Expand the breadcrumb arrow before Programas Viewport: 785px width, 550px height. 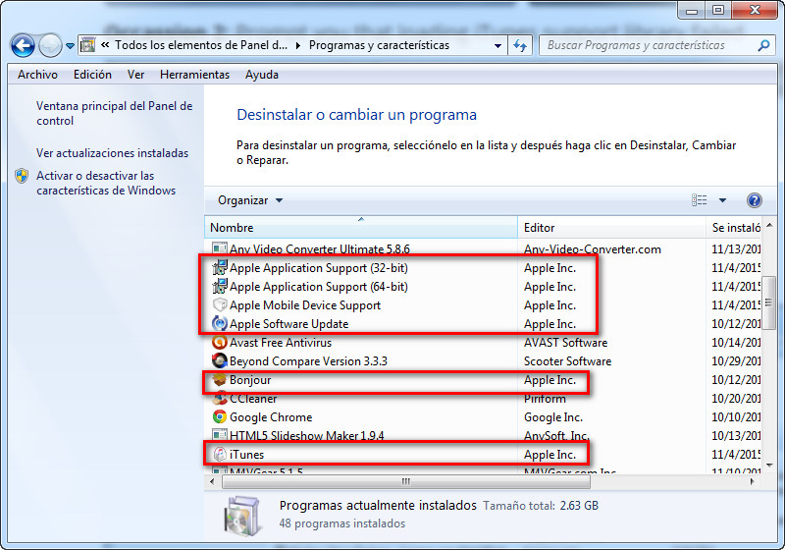pyautogui.click(x=298, y=45)
